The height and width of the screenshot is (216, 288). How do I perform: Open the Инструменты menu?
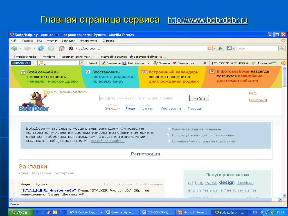pyautogui.click(x=89, y=40)
